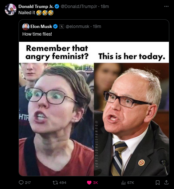Click the repost arrows icon
This screenshot has height=189, width=174.
(55, 182)
